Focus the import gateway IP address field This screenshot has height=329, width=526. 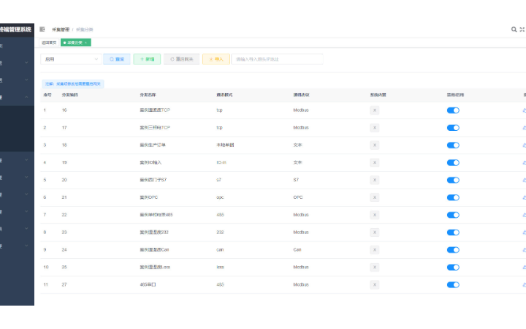pyautogui.click(x=278, y=59)
